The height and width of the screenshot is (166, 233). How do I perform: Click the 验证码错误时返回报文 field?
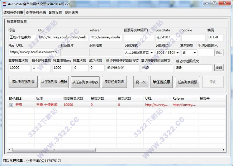tap(123, 68)
